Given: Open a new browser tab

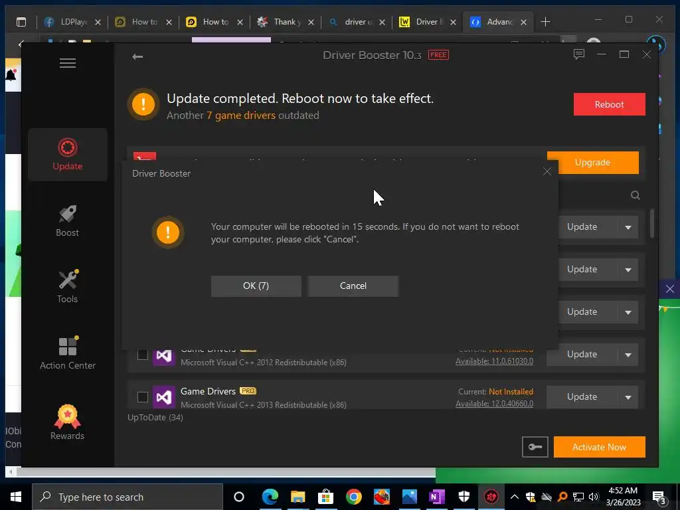Looking at the screenshot, I should point(546,22).
